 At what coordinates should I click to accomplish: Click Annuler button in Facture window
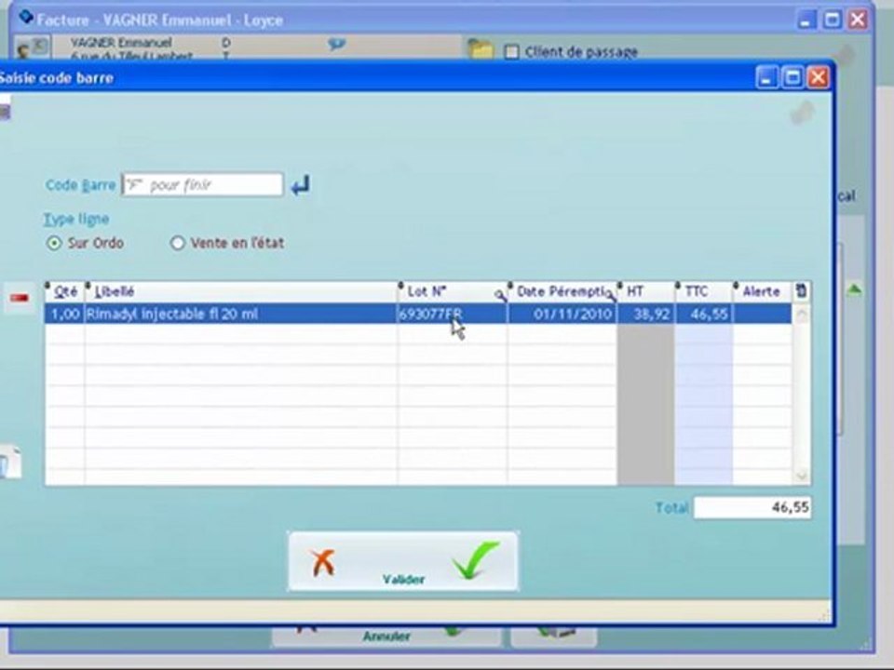(386, 636)
